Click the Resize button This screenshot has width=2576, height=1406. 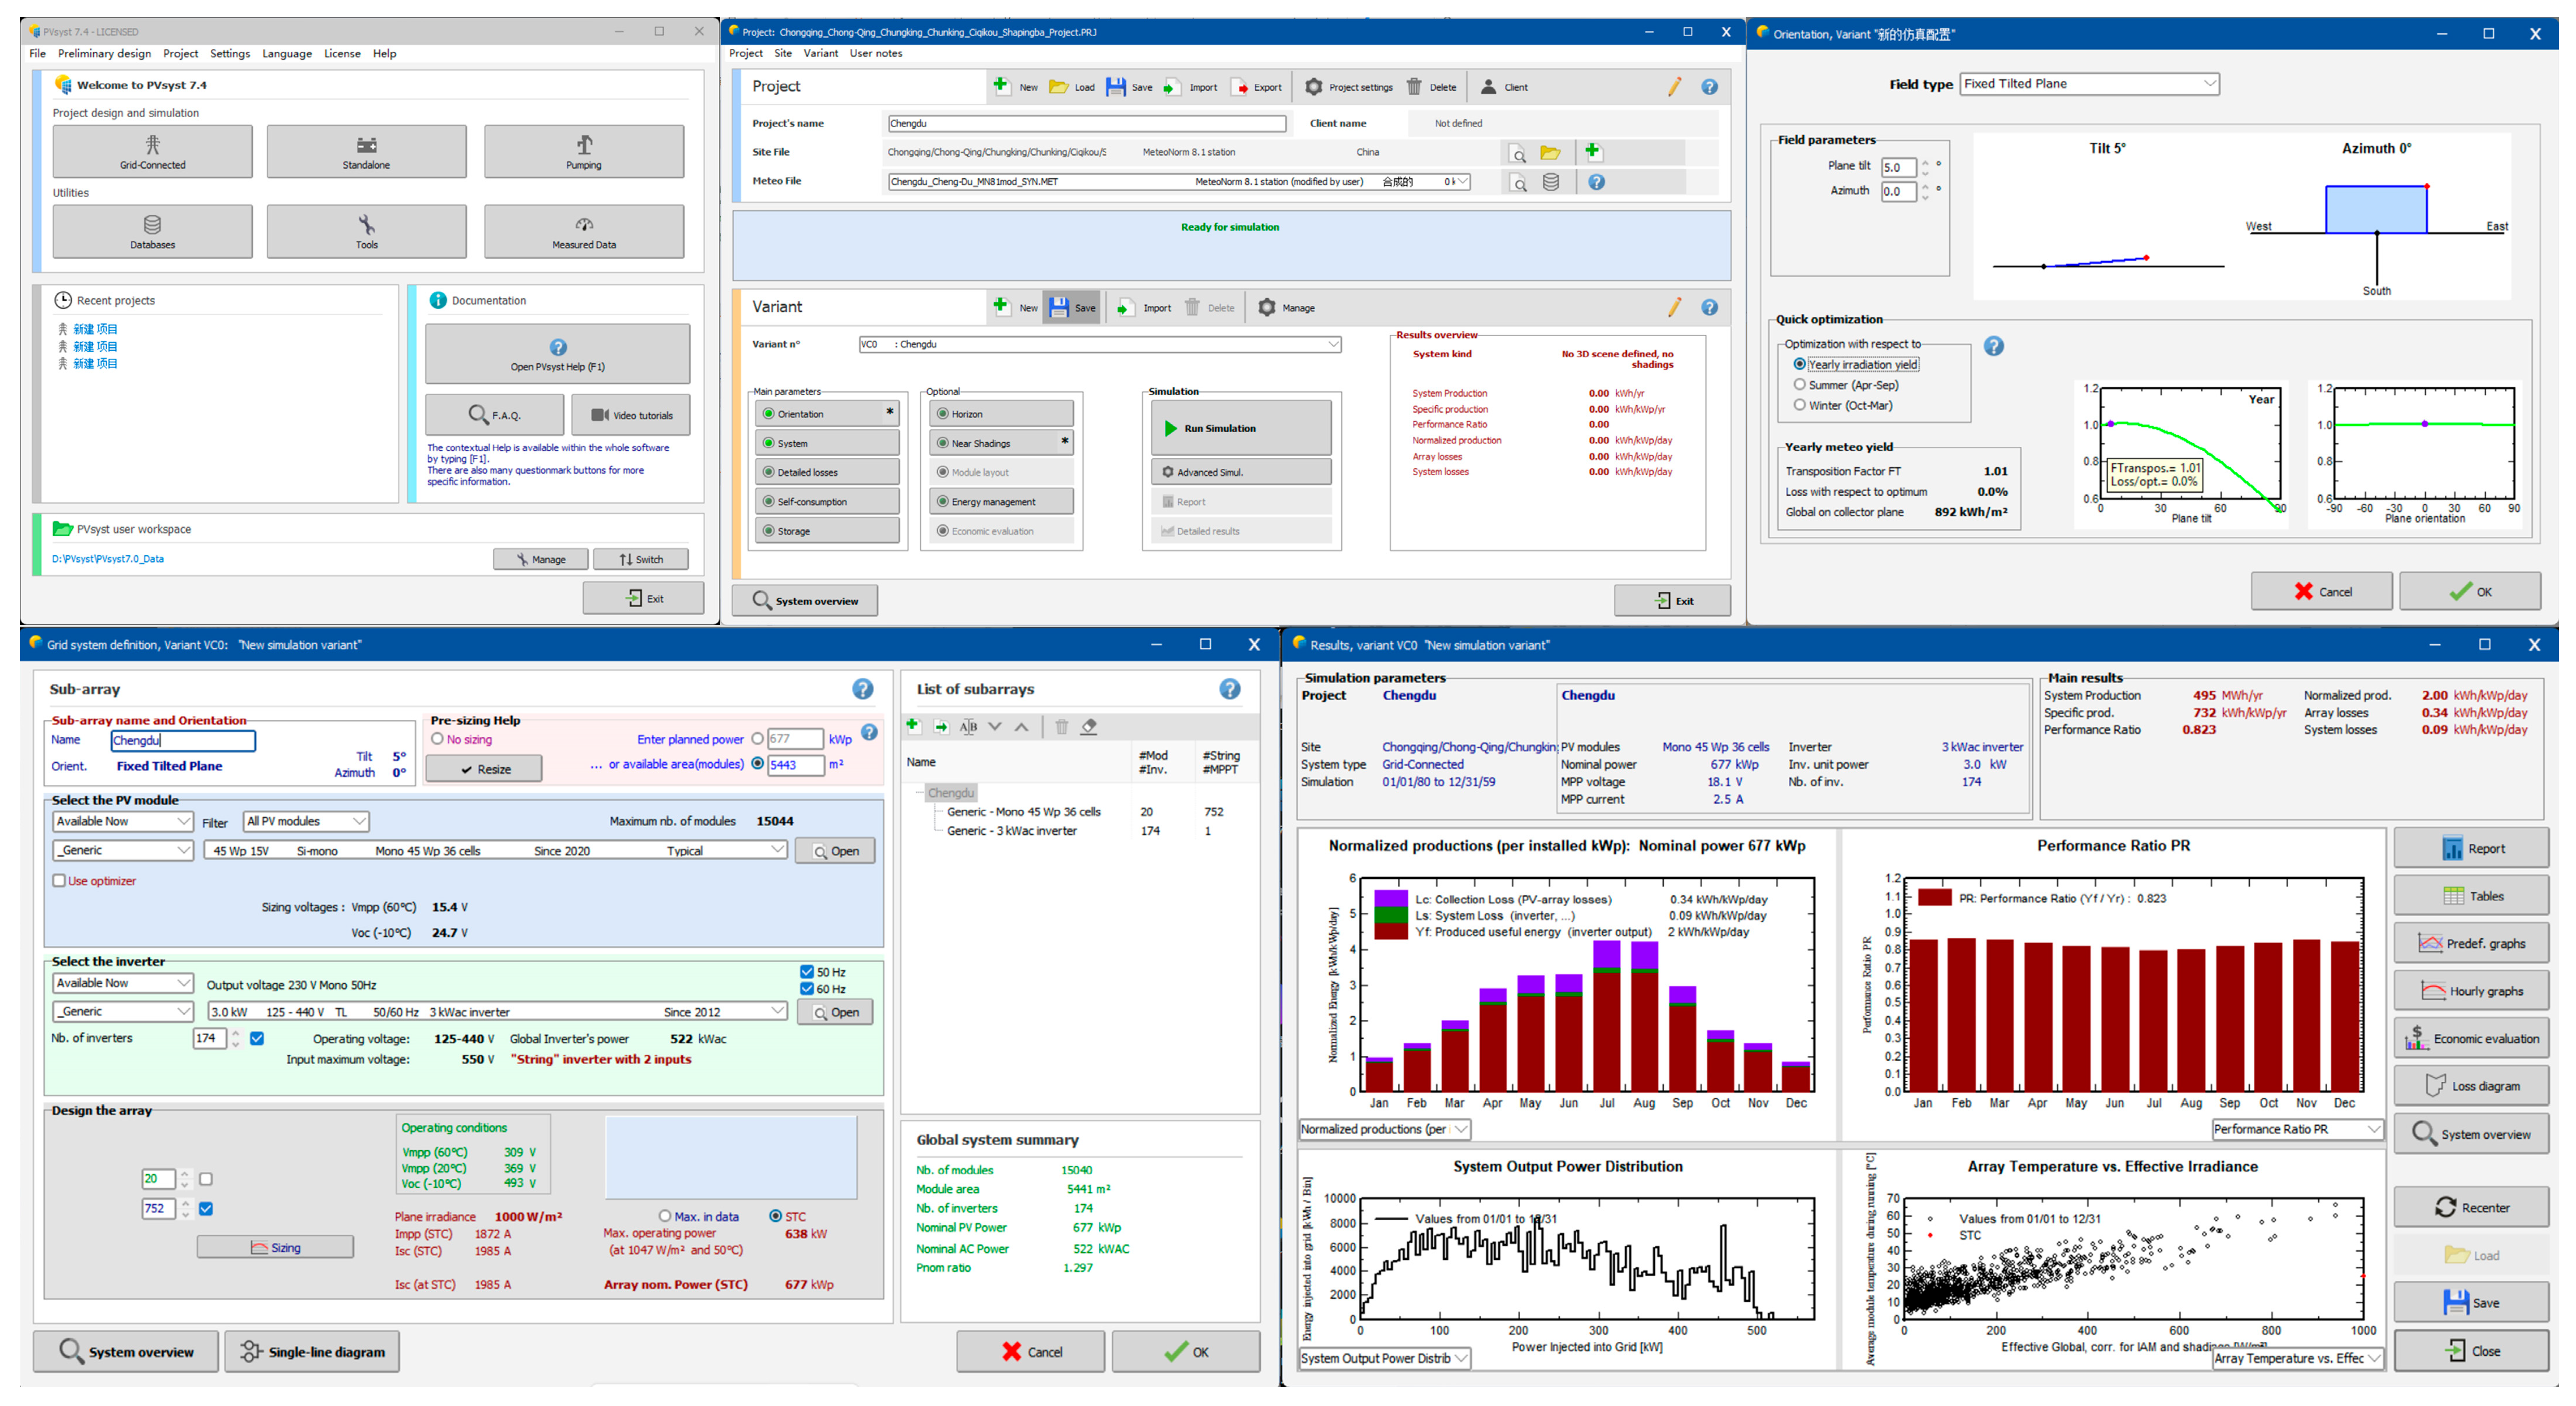[484, 769]
